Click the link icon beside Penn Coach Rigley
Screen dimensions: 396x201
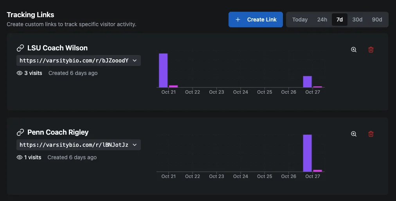pyautogui.click(x=20, y=132)
